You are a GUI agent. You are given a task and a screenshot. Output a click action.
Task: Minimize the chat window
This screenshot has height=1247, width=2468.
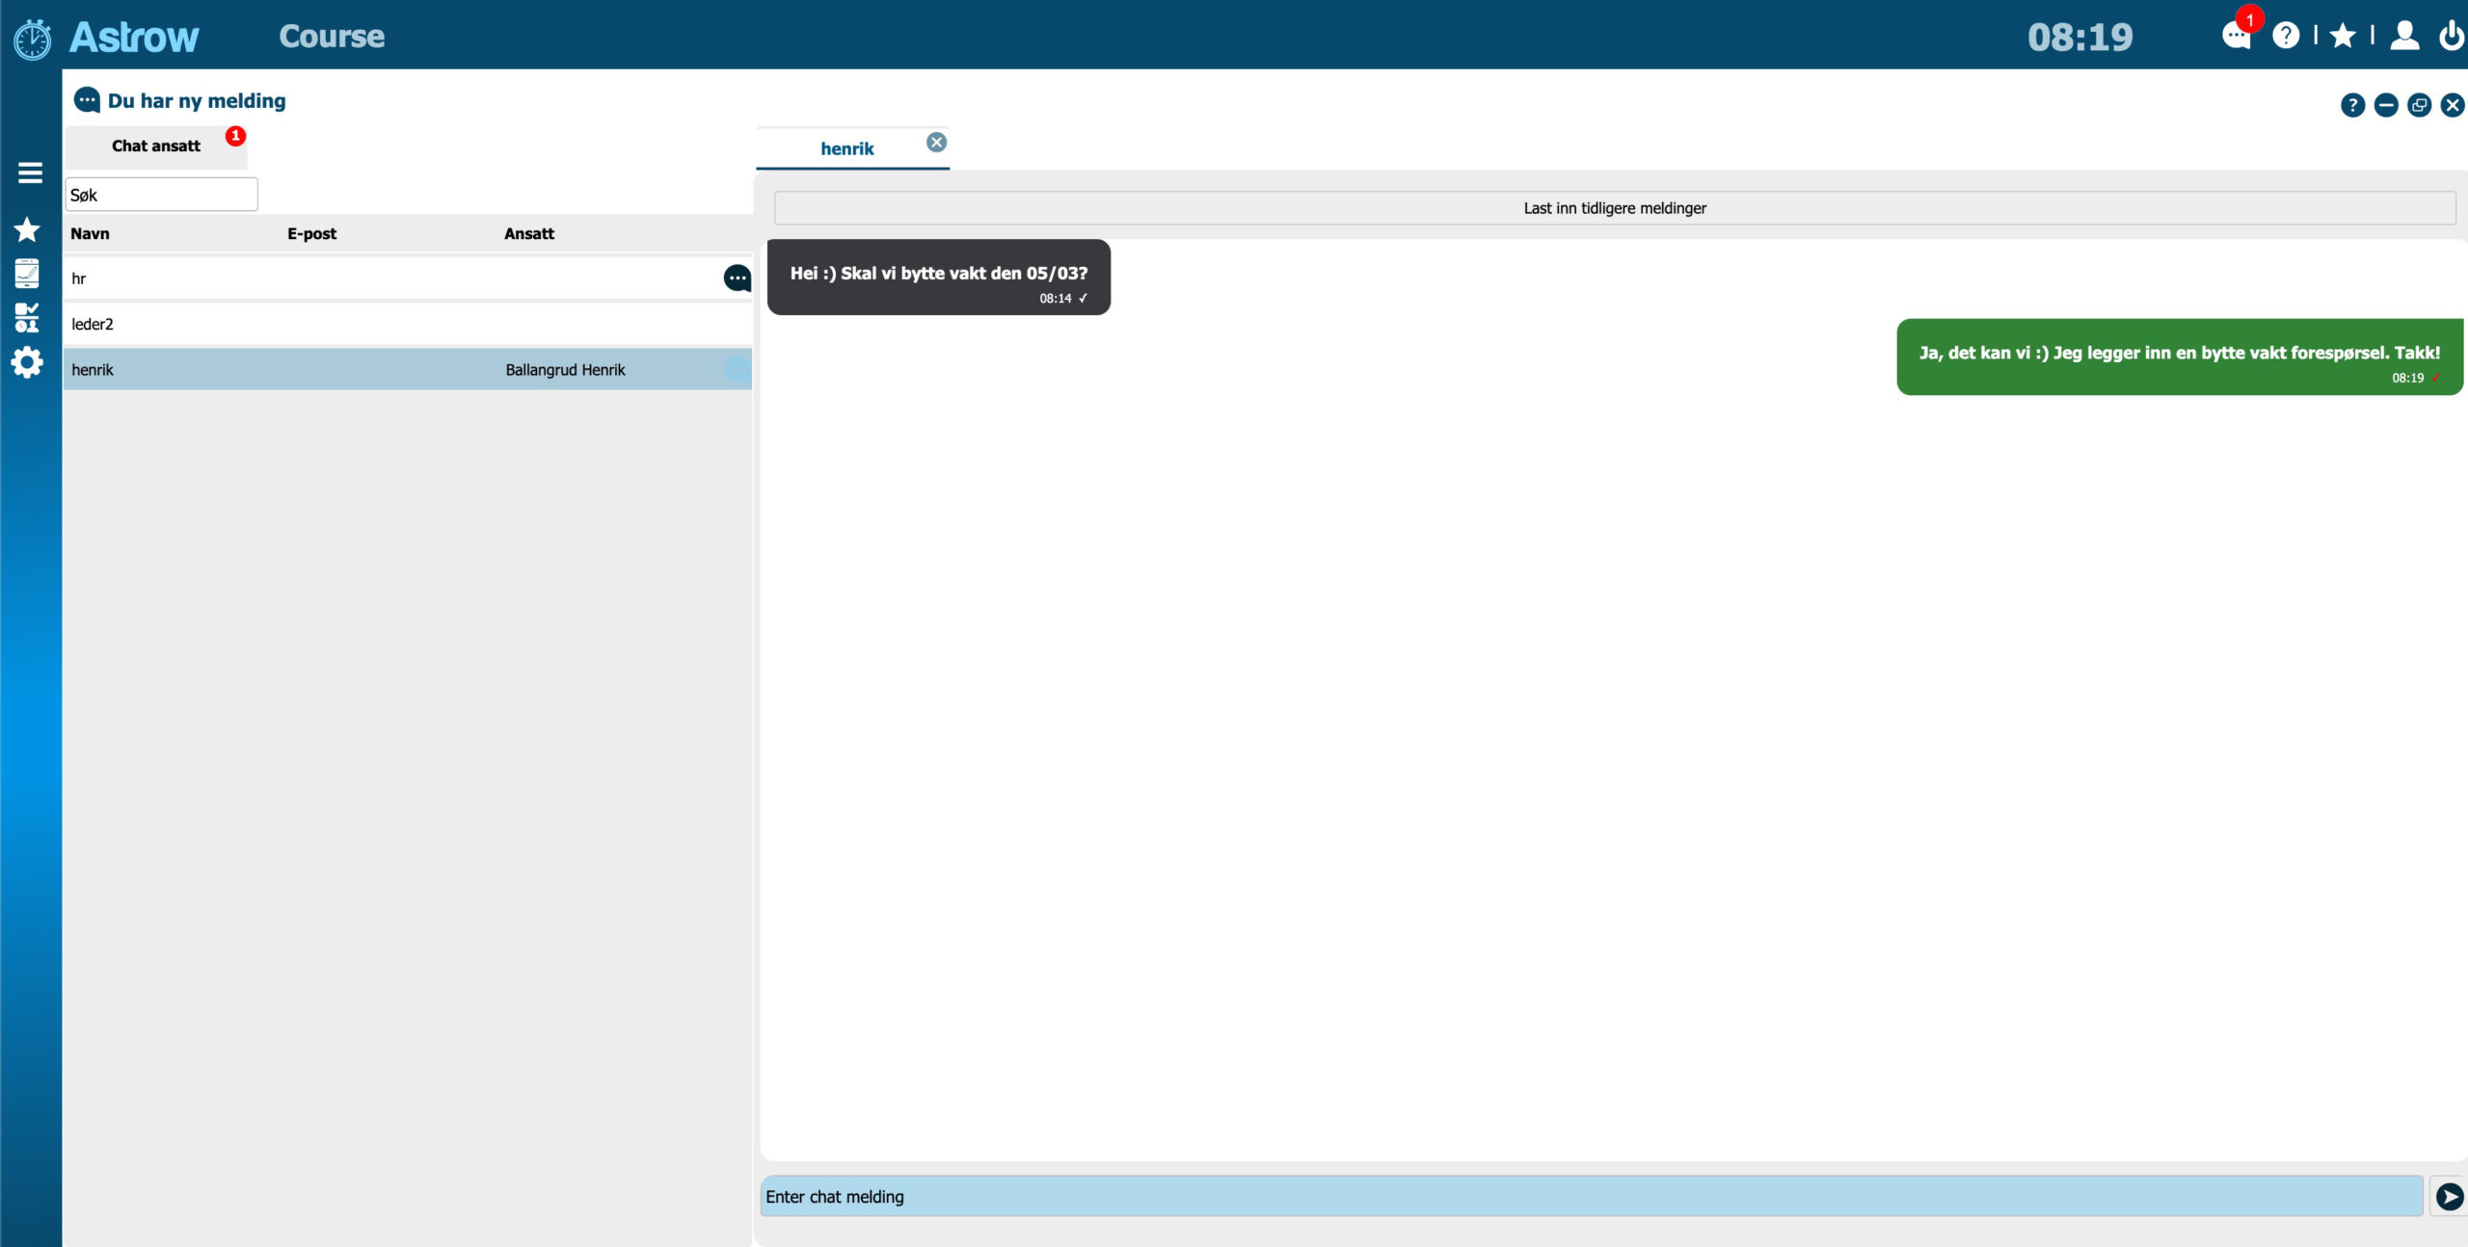click(x=2386, y=105)
